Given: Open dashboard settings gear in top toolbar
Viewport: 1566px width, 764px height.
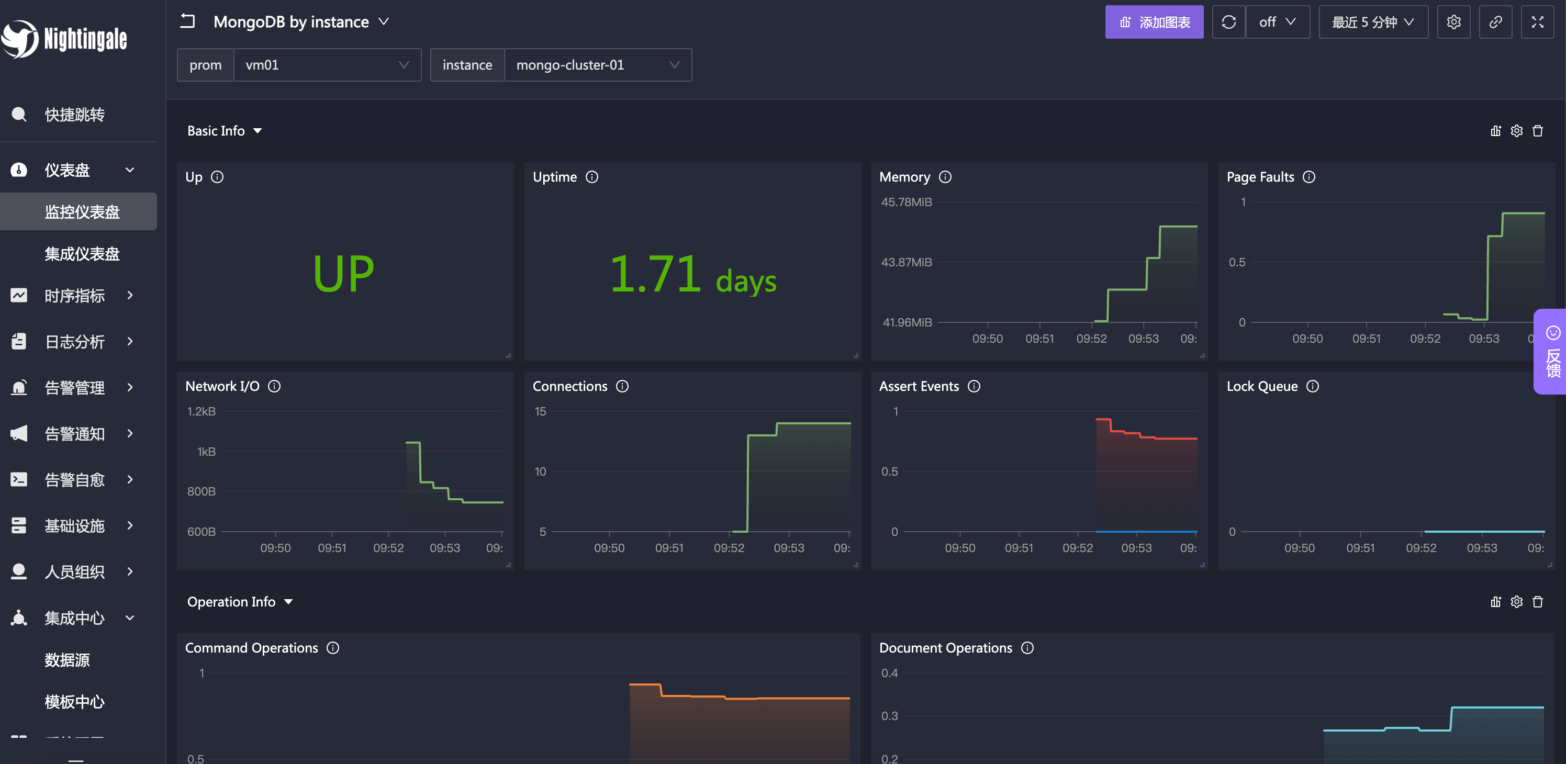Looking at the screenshot, I should [x=1453, y=22].
